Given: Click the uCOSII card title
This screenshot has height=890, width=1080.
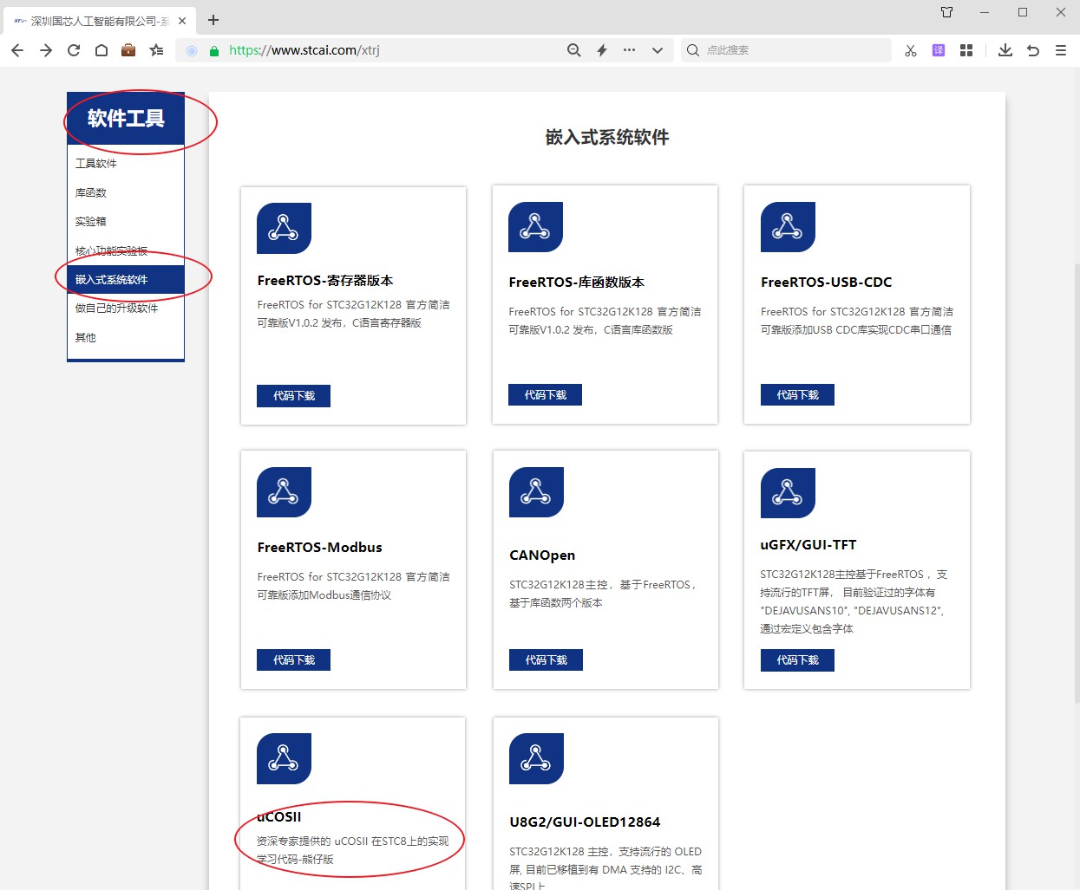Looking at the screenshot, I should point(279,817).
